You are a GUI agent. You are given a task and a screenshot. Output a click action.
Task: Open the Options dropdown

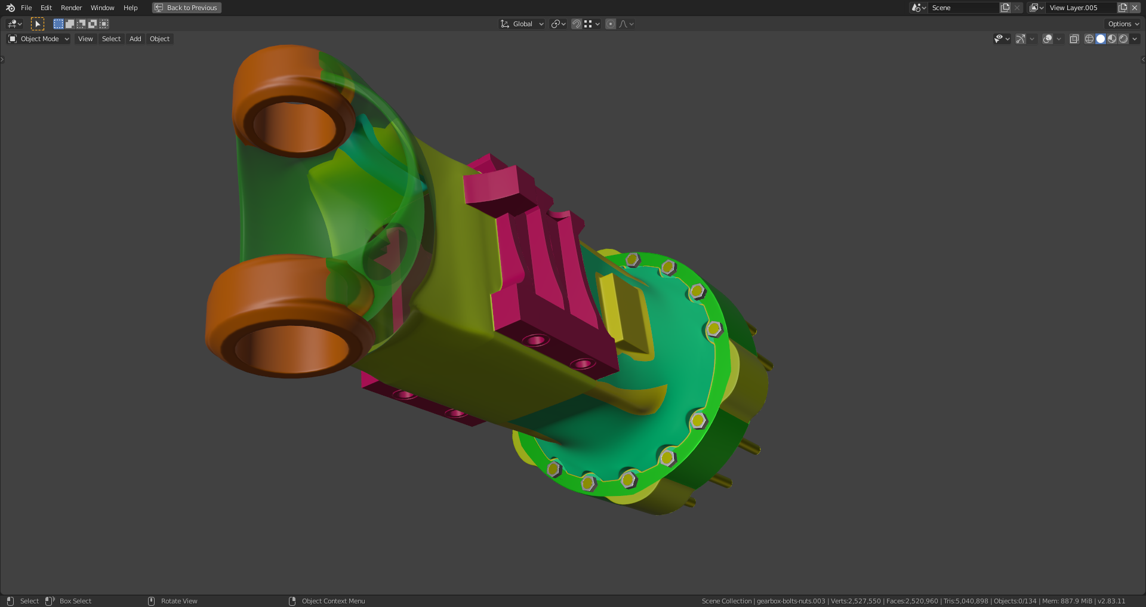[1123, 24]
